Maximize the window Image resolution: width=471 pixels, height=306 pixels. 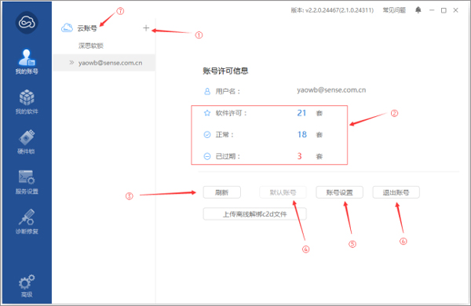pos(444,10)
